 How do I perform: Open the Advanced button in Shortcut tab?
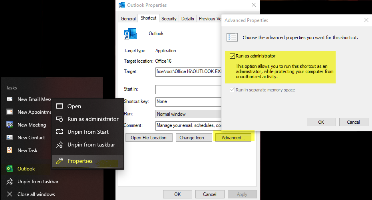(x=233, y=138)
